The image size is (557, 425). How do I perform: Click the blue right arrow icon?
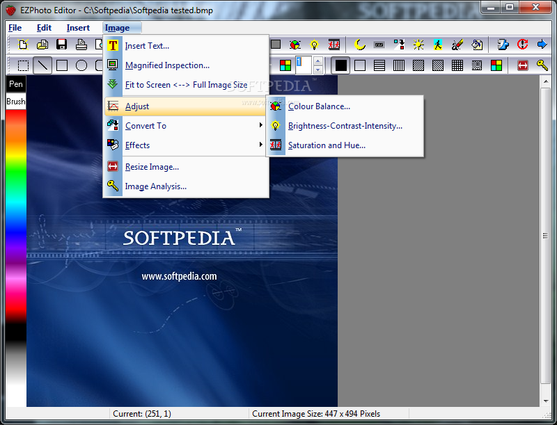point(542,45)
